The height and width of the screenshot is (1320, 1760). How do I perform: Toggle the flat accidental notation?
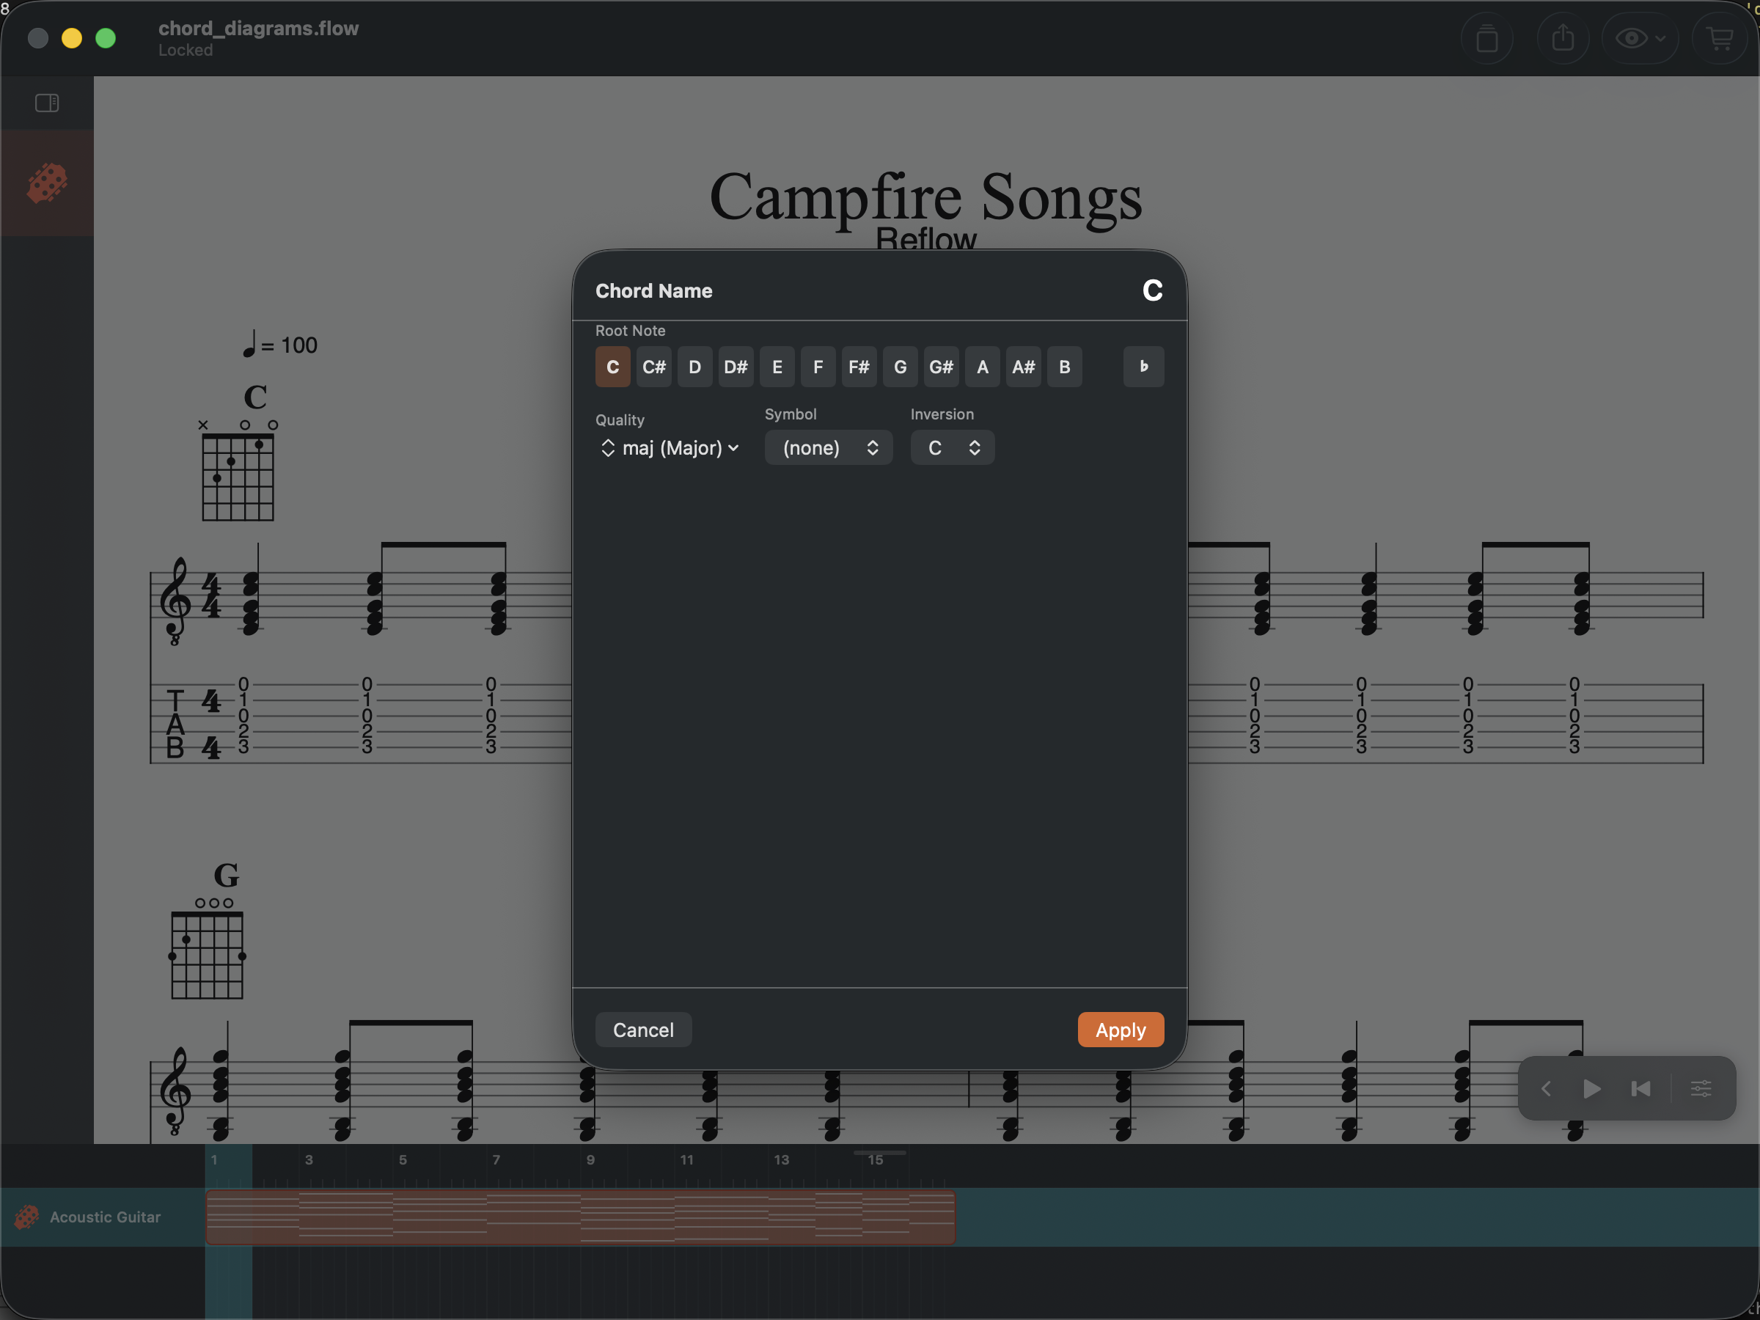tap(1143, 367)
